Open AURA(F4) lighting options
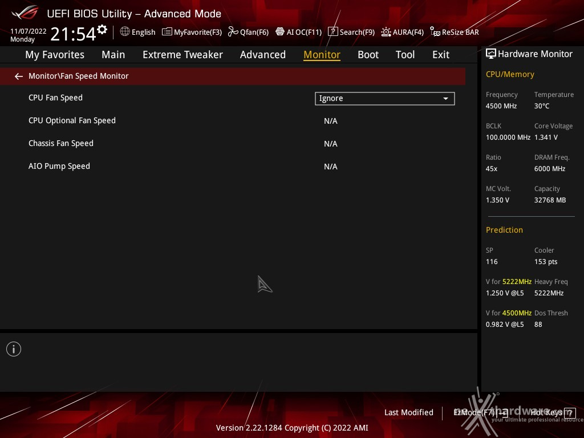 (408, 32)
